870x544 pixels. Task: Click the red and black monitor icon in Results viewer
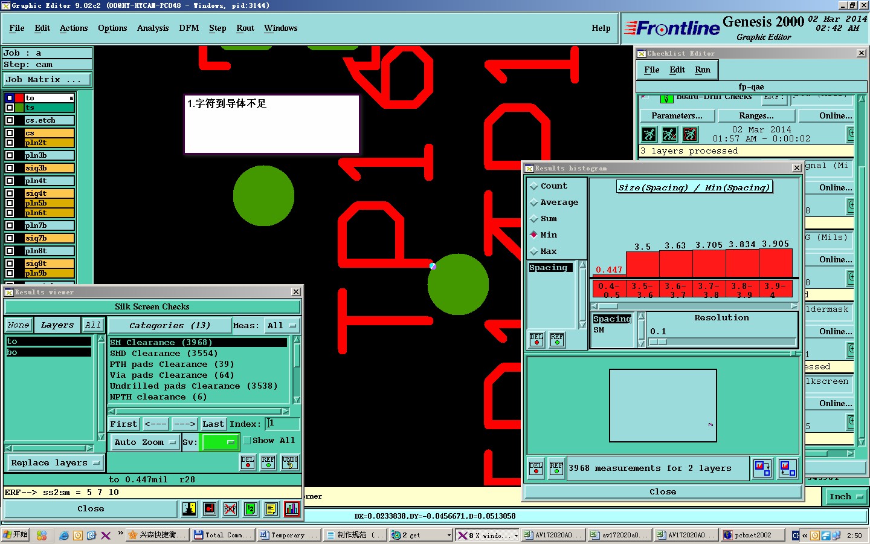tap(210, 509)
